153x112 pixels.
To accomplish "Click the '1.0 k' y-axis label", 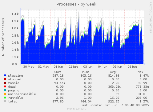I will (x=15, y=28).
